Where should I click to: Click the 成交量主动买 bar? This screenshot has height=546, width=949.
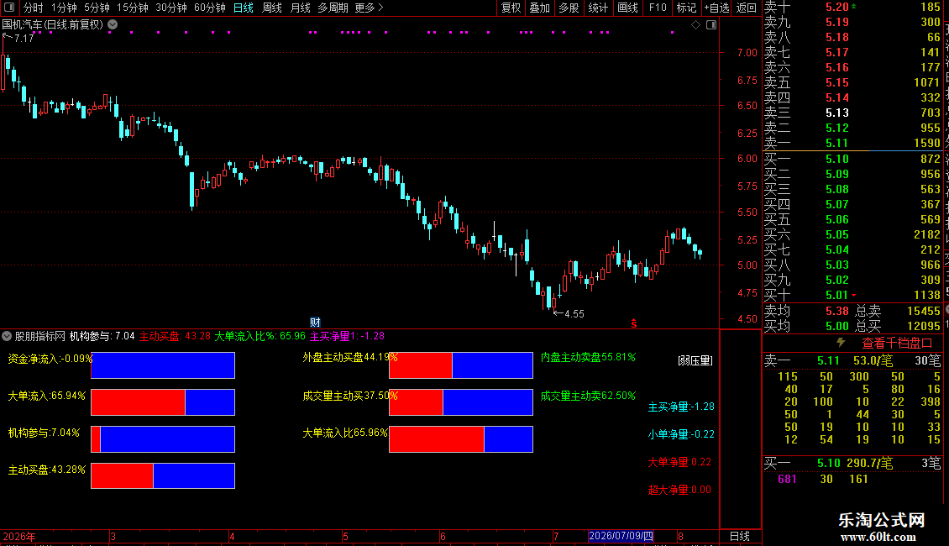click(x=460, y=402)
